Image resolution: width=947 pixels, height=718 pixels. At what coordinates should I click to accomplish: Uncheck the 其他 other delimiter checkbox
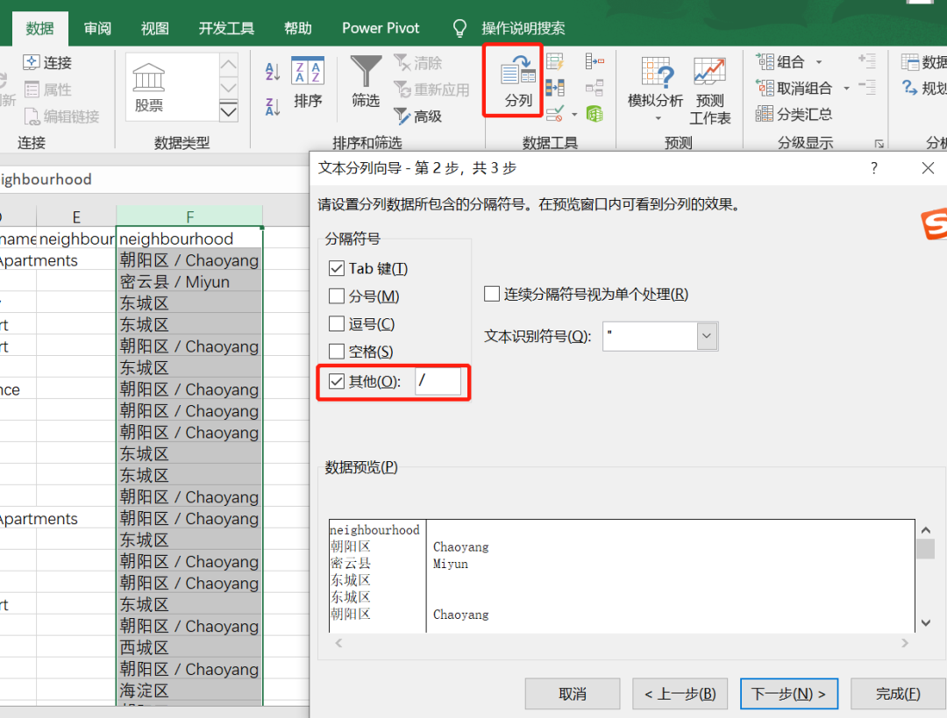point(337,381)
